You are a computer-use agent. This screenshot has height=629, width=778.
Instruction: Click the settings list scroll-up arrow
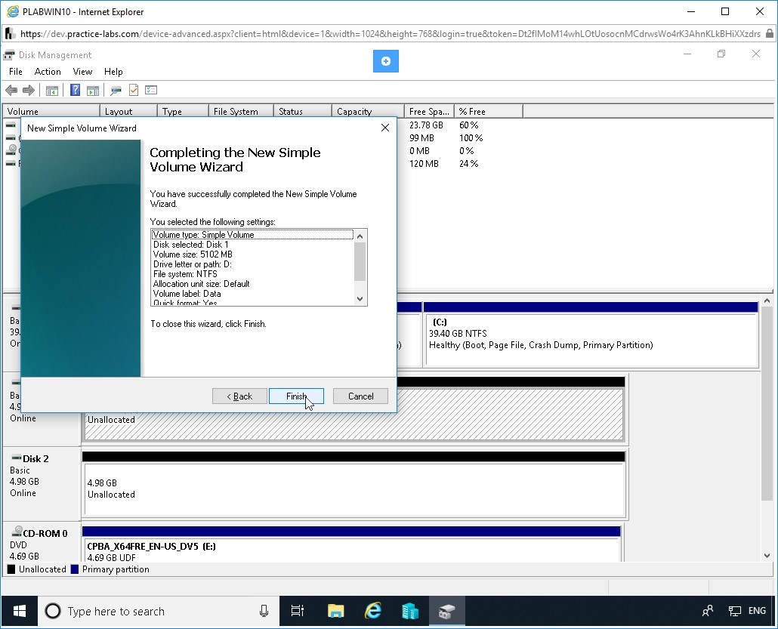(360, 236)
